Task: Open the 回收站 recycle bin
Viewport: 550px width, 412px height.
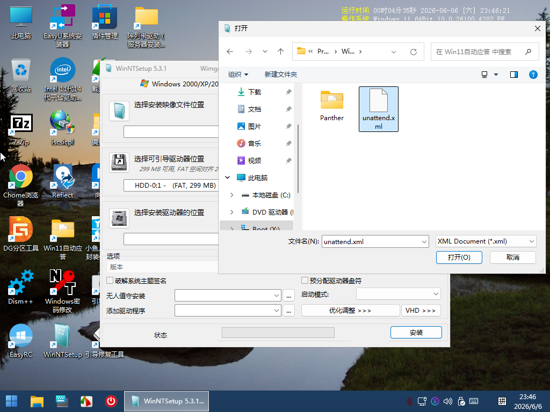Action: [x=21, y=75]
